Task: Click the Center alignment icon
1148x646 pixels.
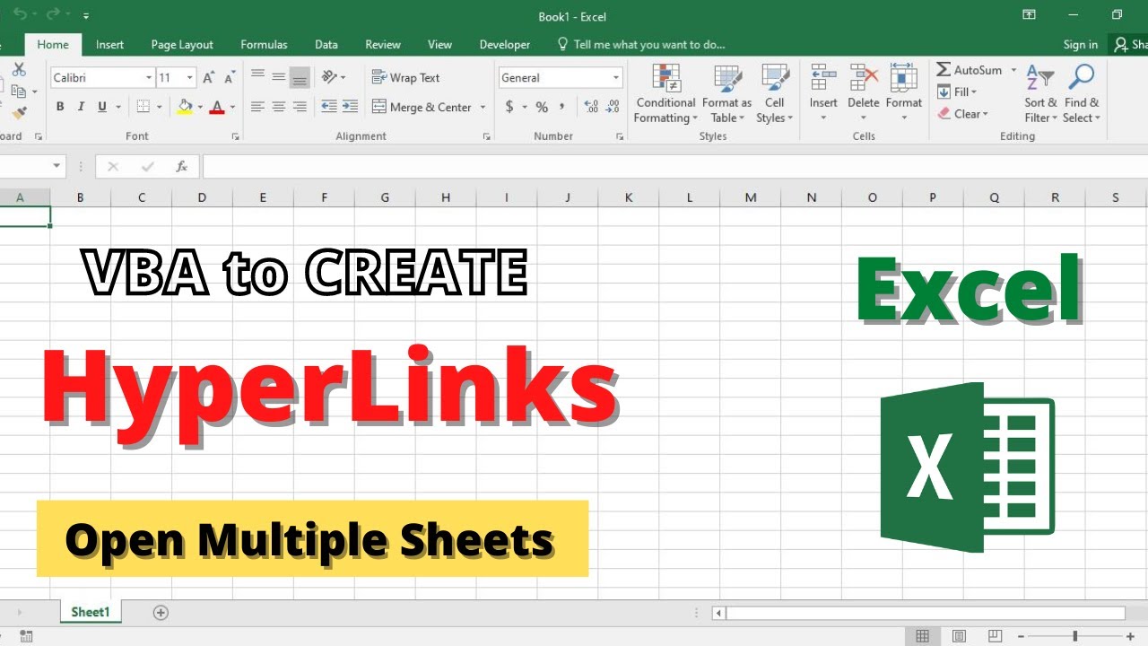Action: tap(279, 107)
